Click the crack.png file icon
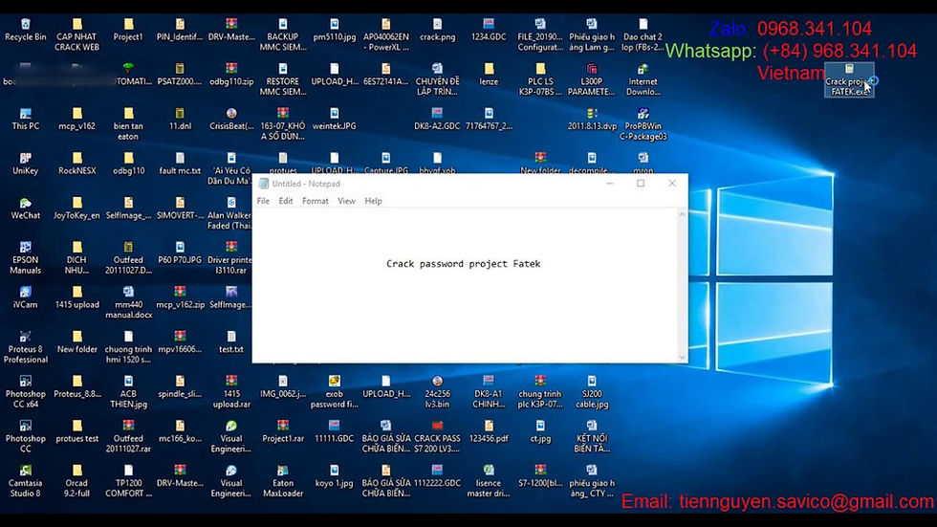The height and width of the screenshot is (527, 937). click(x=438, y=30)
